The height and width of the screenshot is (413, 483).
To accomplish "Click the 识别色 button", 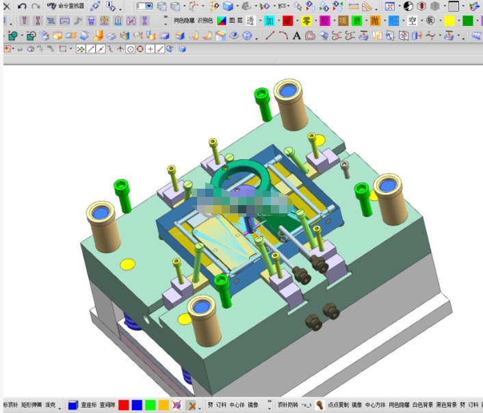I will point(205,21).
